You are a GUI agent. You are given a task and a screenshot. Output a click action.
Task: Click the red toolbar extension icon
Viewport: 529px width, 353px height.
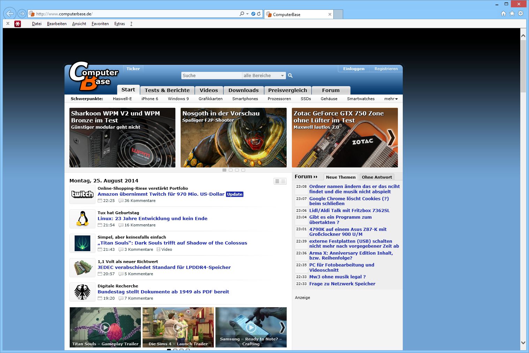(17, 24)
